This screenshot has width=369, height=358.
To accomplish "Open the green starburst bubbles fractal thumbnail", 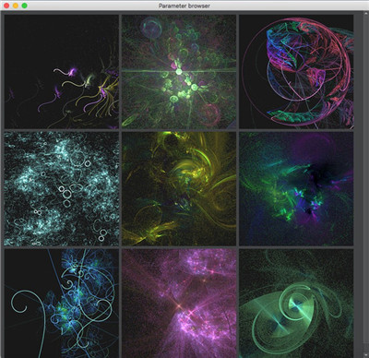I will (x=179, y=72).
